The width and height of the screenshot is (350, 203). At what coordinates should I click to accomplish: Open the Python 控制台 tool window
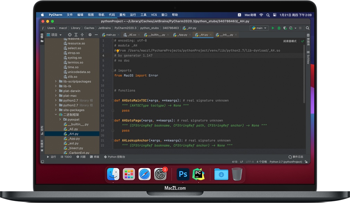pos(114,157)
